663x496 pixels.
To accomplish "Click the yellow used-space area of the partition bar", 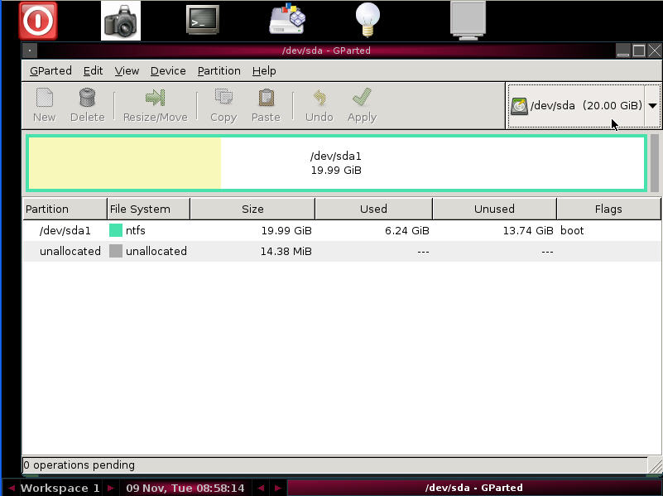I will [x=124, y=162].
